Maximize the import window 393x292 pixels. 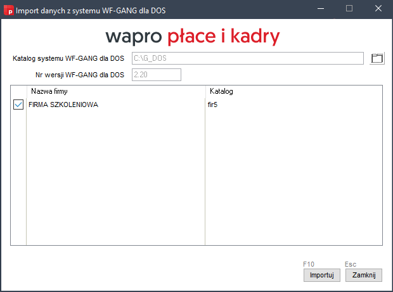(349, 9)
